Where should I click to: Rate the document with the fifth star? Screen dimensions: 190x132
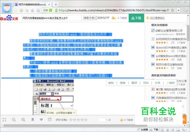[x=86, y=120]
